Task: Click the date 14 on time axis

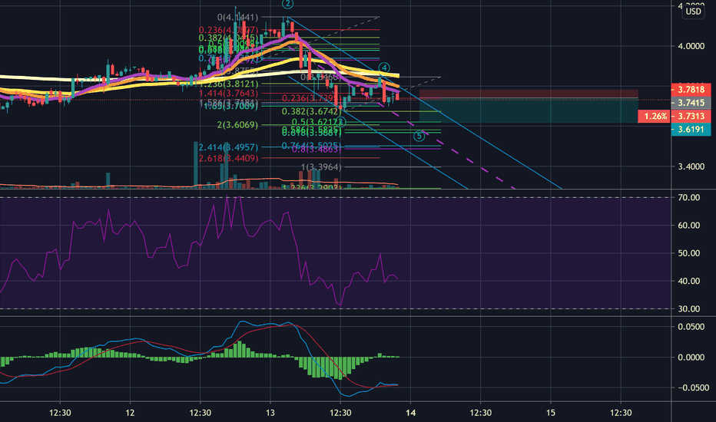Action: 410,413
